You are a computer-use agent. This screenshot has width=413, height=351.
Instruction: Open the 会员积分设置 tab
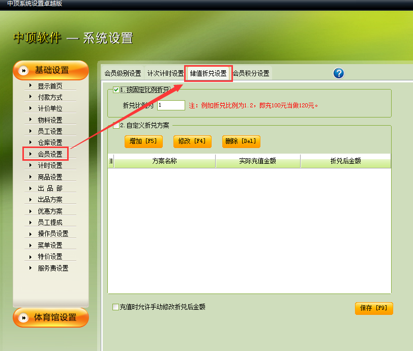[251, 73]
